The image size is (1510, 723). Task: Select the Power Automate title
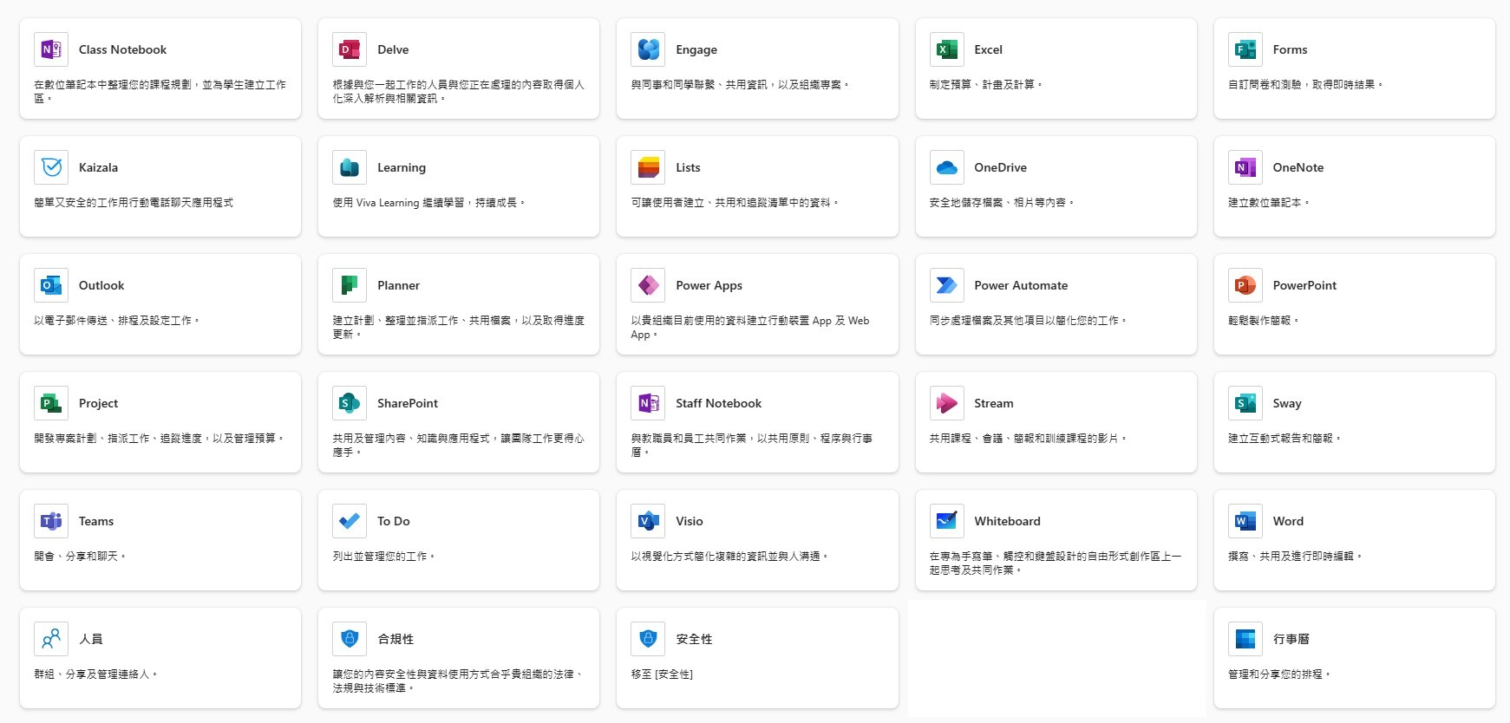[x=1021, y=285]
